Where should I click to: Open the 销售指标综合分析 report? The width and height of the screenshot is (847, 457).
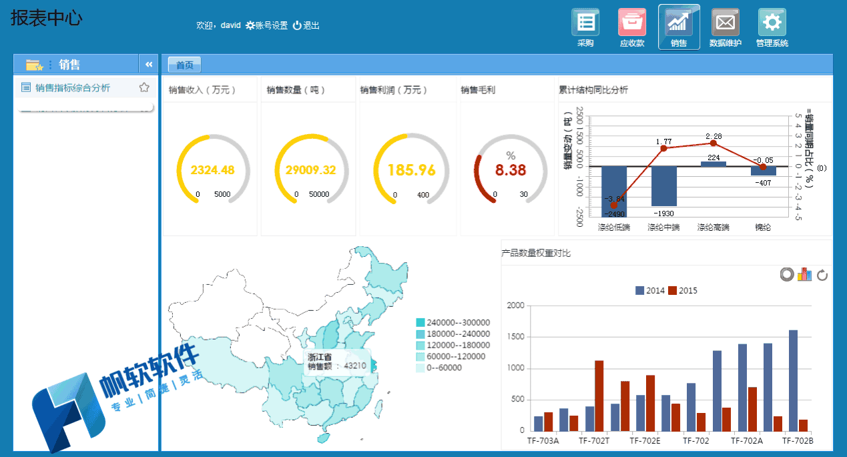click(72, 87)
